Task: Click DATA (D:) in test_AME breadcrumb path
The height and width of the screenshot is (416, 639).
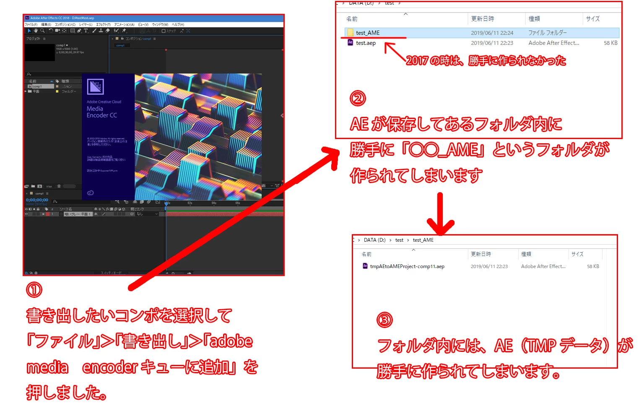Action: click(374, 240)
